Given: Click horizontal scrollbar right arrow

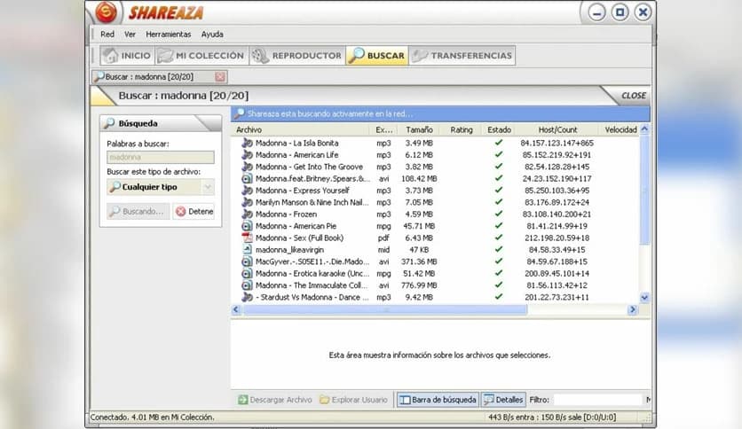Looking at the screenshot, I should [x=632, y=309].
